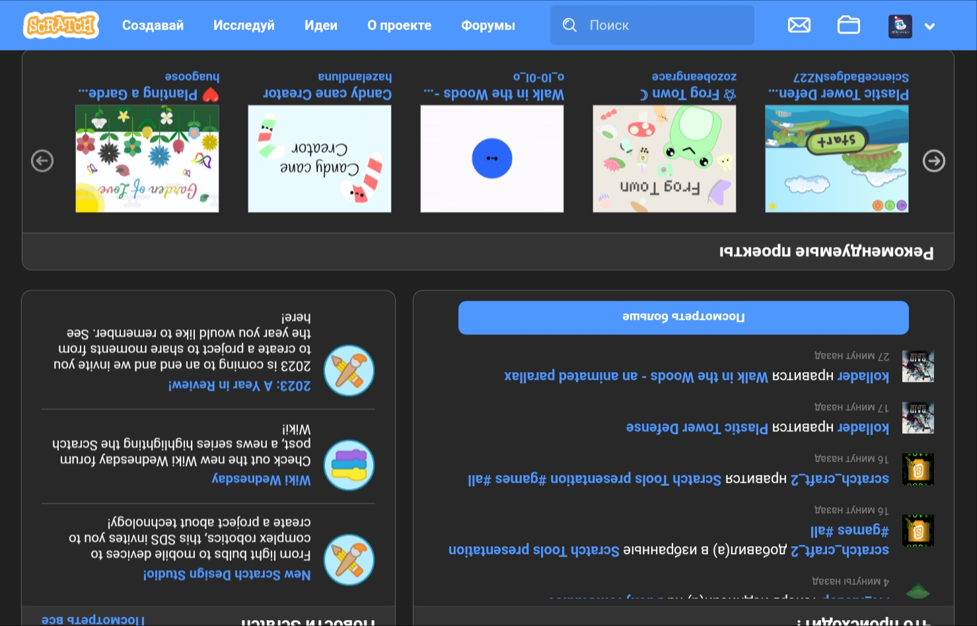Open the Форумы menu item
Image resolution: width=977 pixels, height=626 pixels.
pos(488,25)
